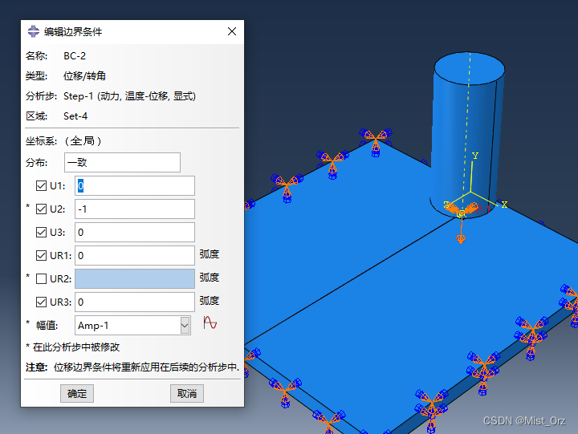Click the 在此分析步中被修改 footnote text
Screen dimensions: 578x434
pos(76,347)
